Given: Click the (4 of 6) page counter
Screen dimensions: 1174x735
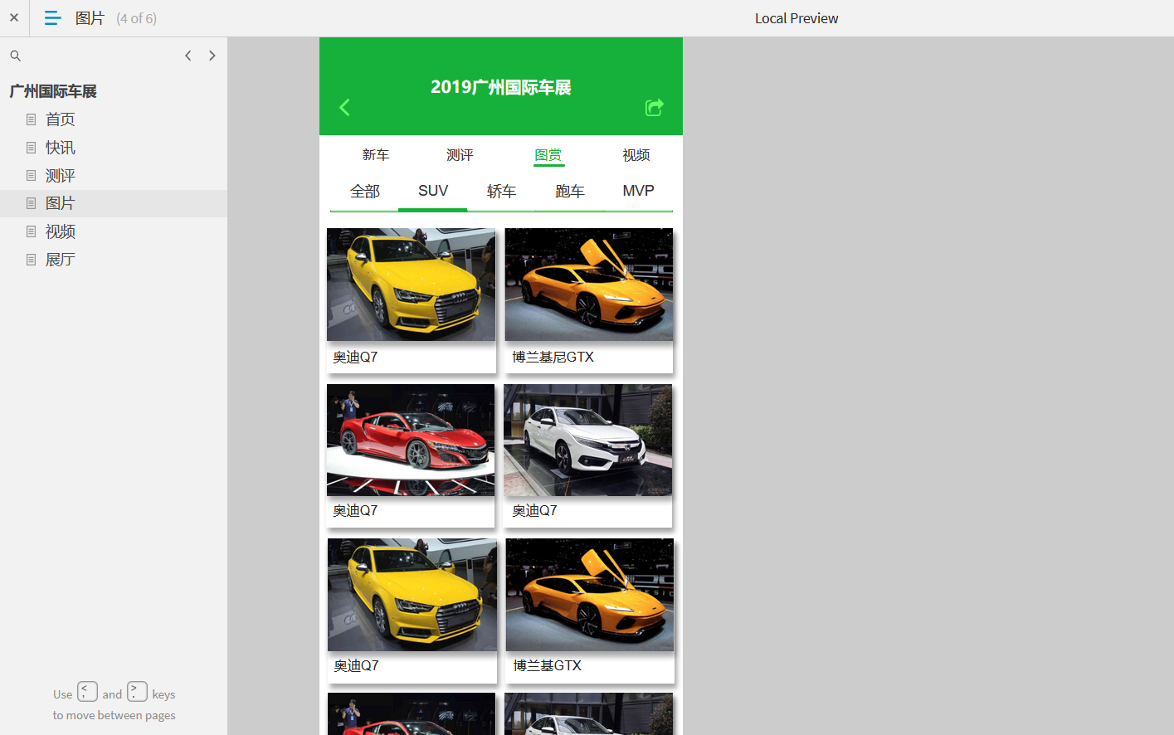Looking at the screenshot, I should [x=137, y=18].
